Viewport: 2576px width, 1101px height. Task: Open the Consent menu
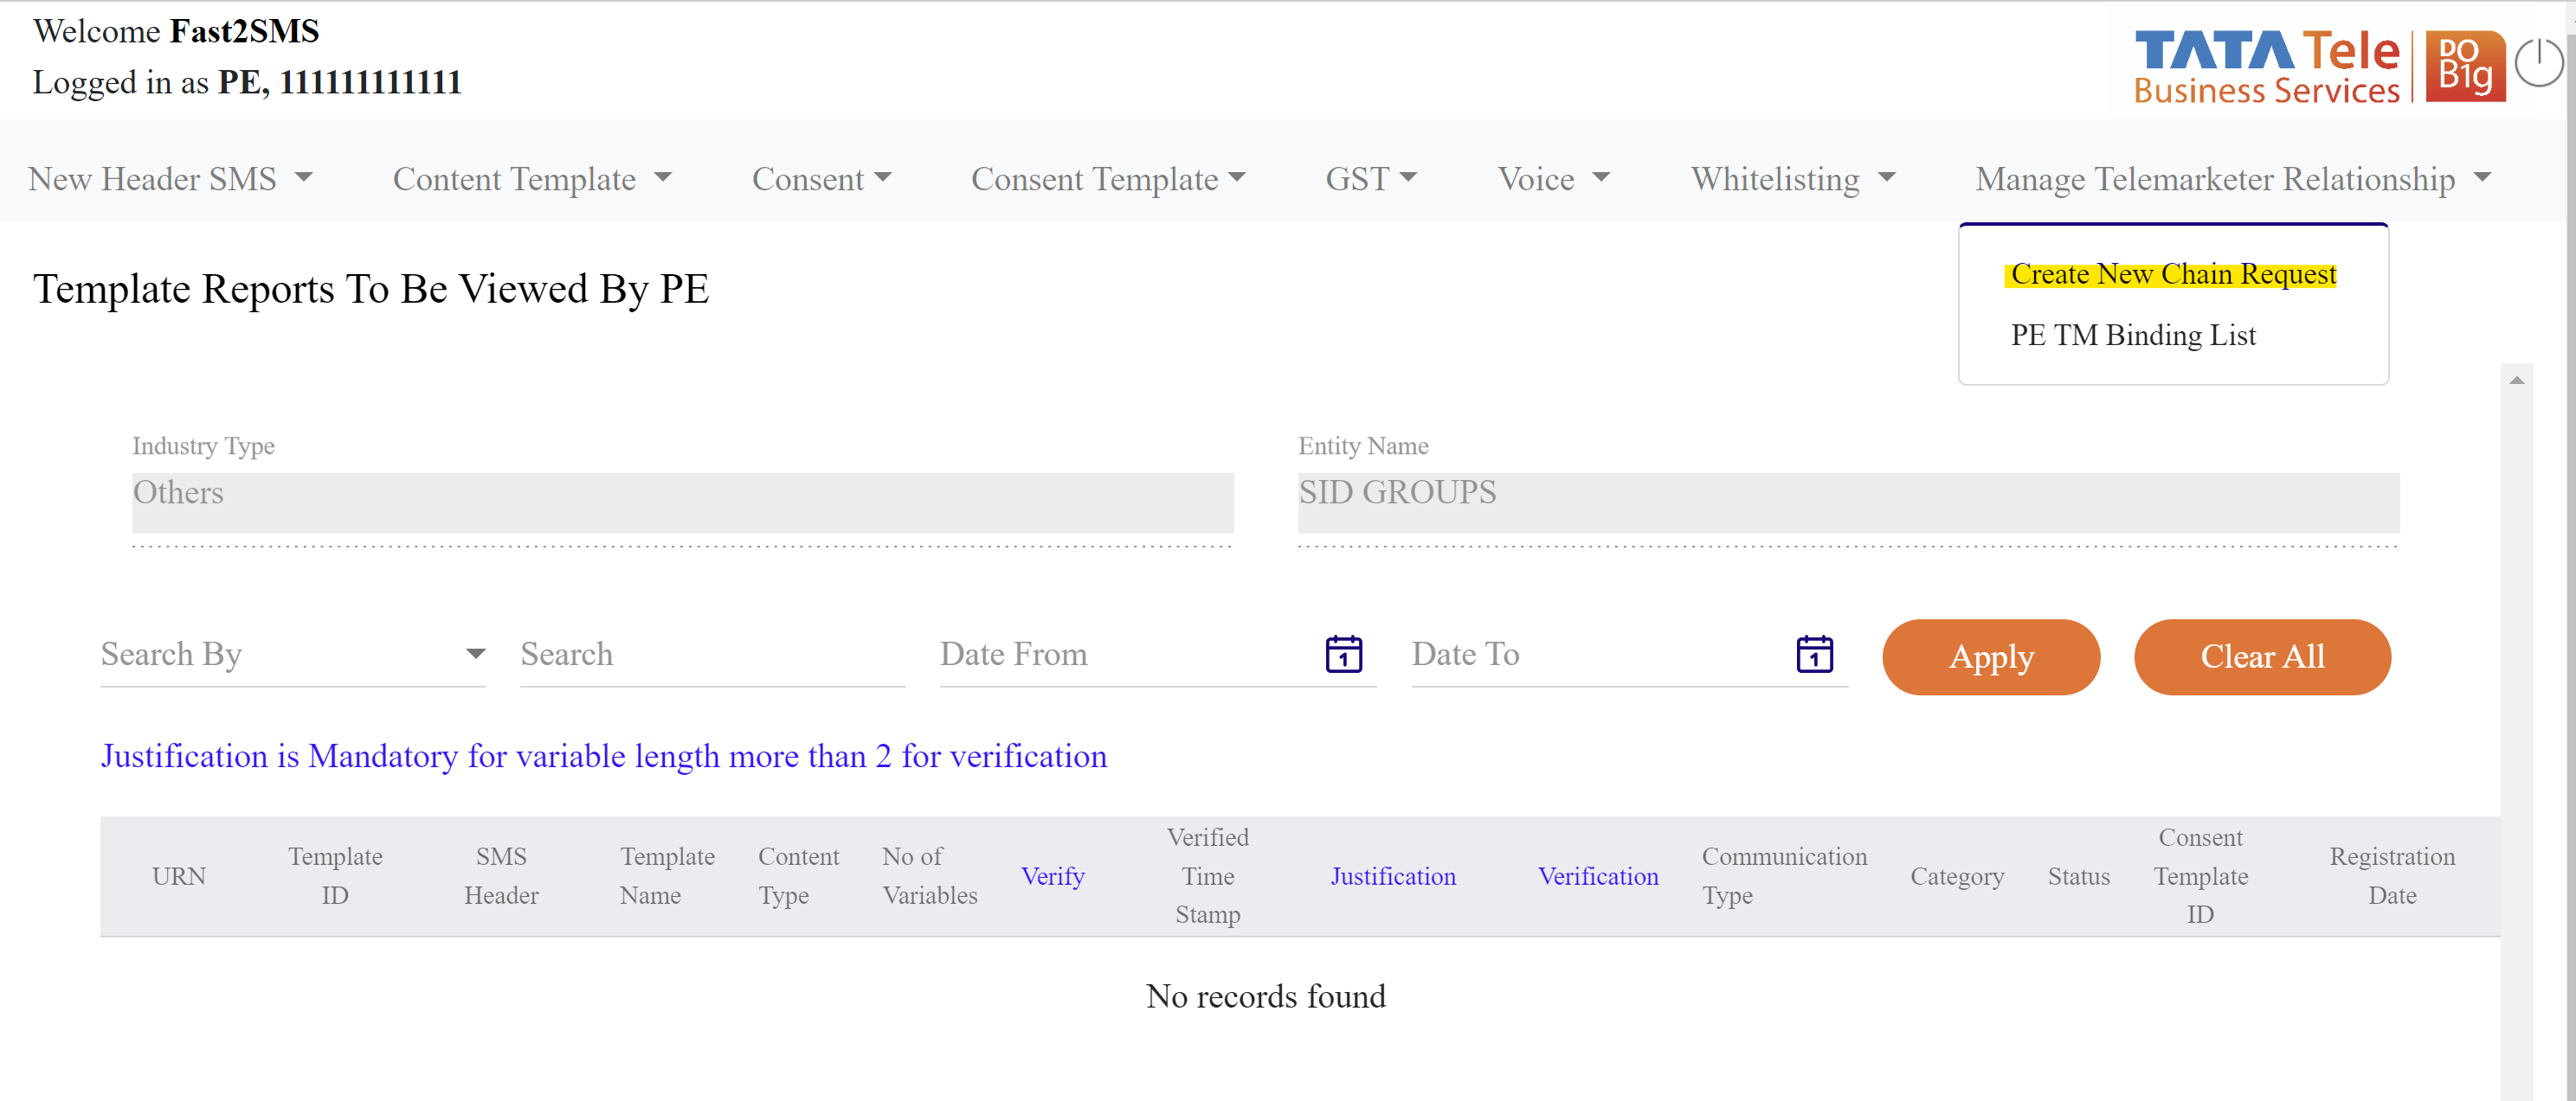tap(821, 179)
